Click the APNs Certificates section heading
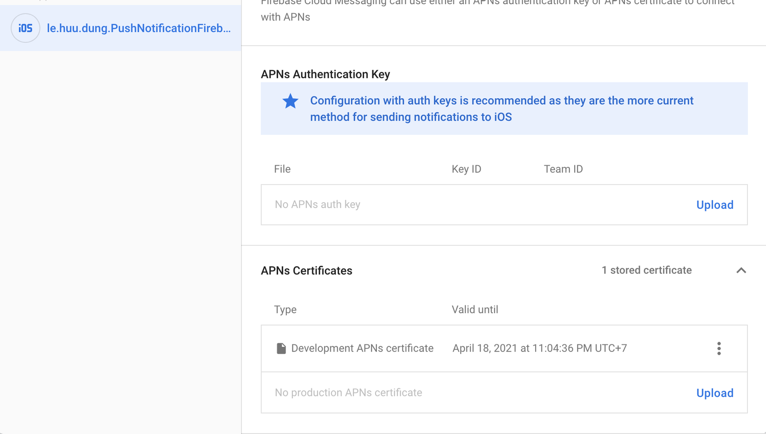This screenshot has width=766, height=434. 306,271
